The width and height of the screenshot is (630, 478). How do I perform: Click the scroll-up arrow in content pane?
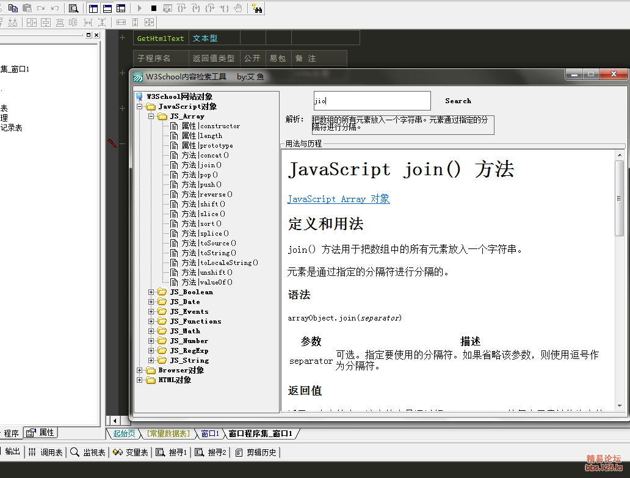click(619, 155)
